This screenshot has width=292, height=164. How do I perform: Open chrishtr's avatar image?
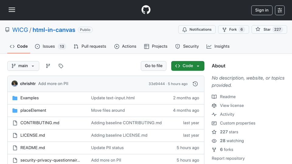15,84
